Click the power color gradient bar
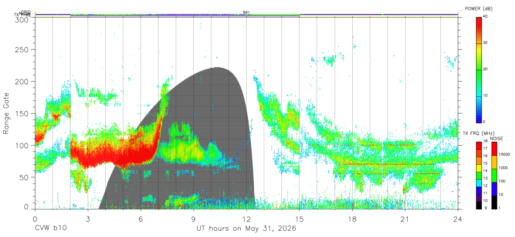515x237 pixels. [479, 69]
